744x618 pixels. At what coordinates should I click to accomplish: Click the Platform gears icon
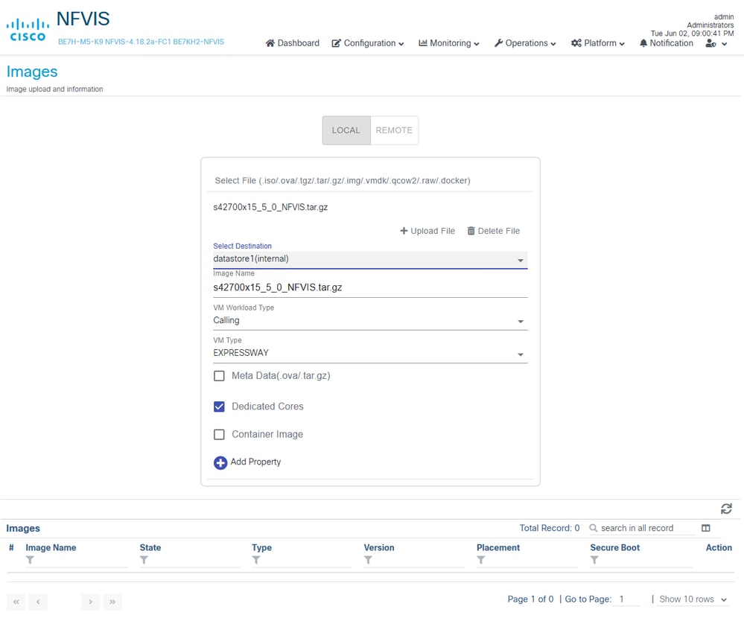(576, 43)
